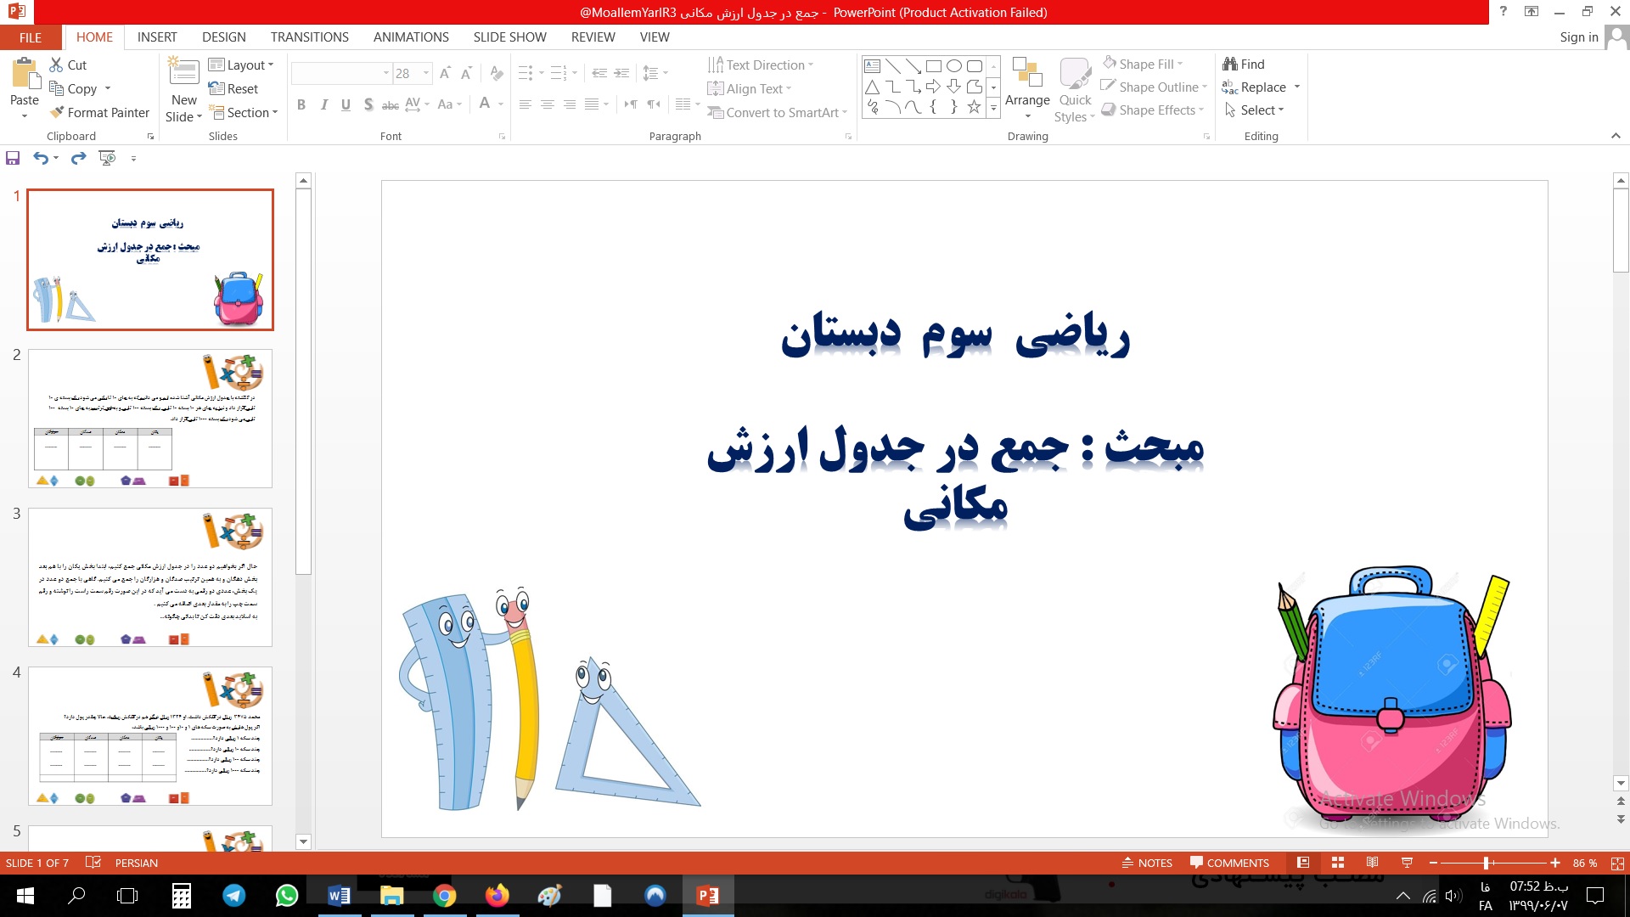Click Sign in link
The height and width of the screenshot is (917, 1630).
[1578, 37]
